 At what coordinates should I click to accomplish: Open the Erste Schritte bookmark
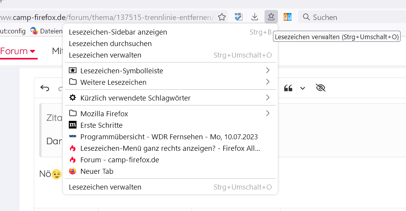(x=101, y=125)
